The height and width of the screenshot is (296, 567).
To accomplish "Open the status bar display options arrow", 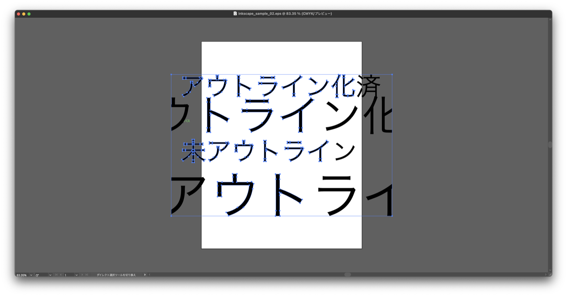I will click(145, 275).
